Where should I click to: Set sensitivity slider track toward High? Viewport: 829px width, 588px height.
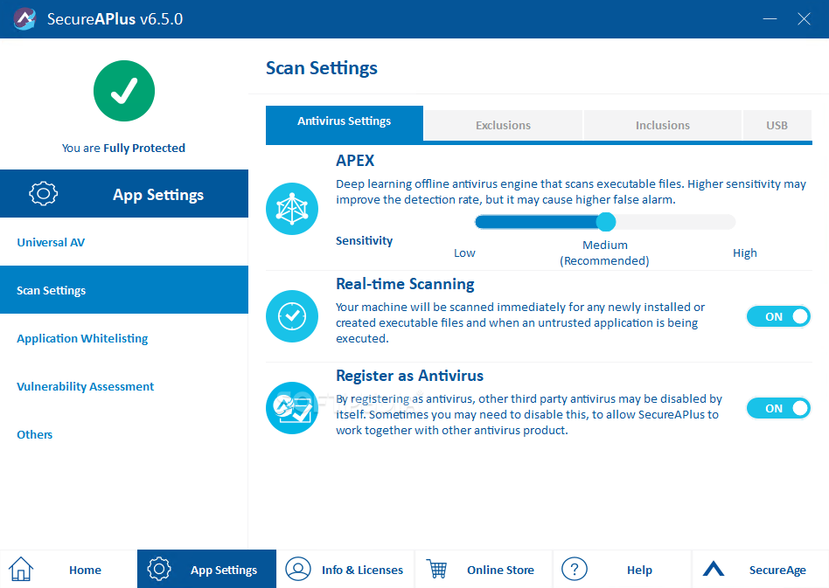[676, 222]
